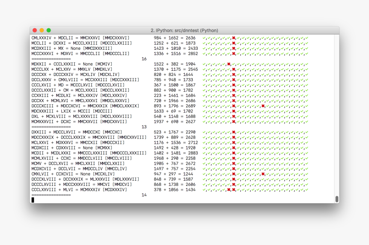Click the sum '1497 + 757 = 2254'

click(175, 169)
